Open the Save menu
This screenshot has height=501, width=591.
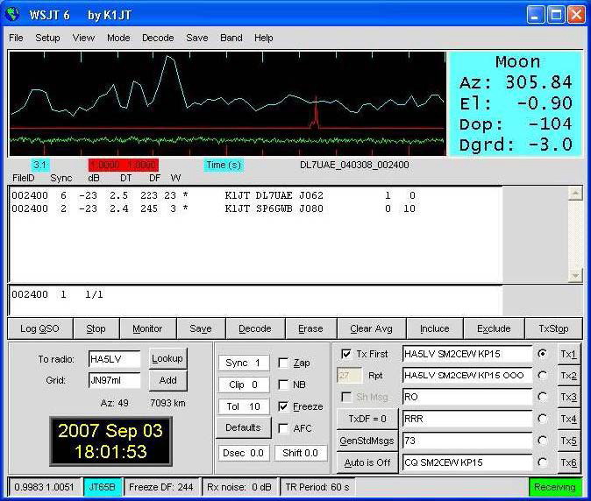(x=196, y=38)
